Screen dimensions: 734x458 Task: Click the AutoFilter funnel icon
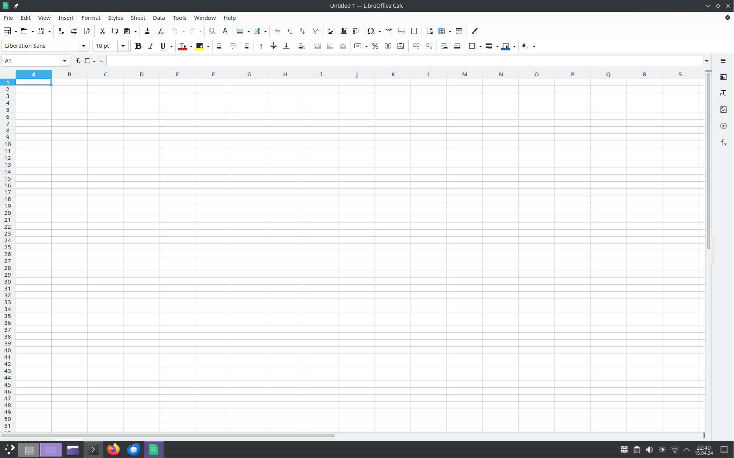(315, 31)
